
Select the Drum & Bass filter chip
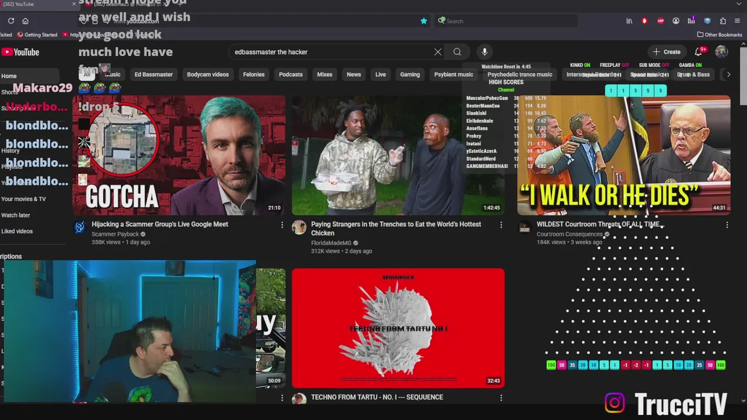pyautogui.click(x=693, y=75)
